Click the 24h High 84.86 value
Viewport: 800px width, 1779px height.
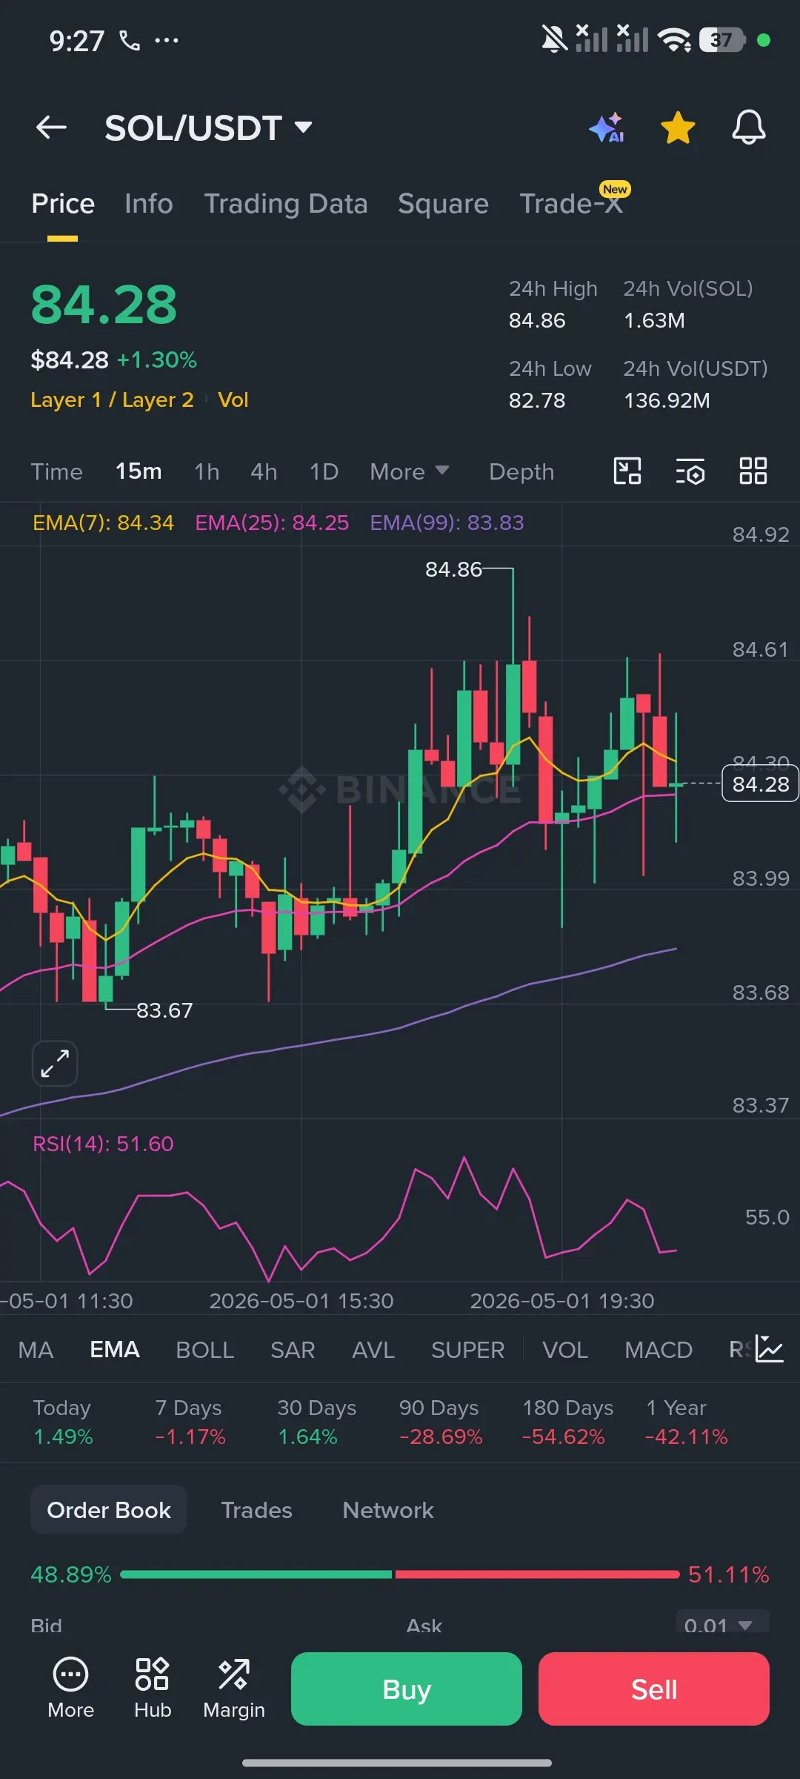coord(537,320)
